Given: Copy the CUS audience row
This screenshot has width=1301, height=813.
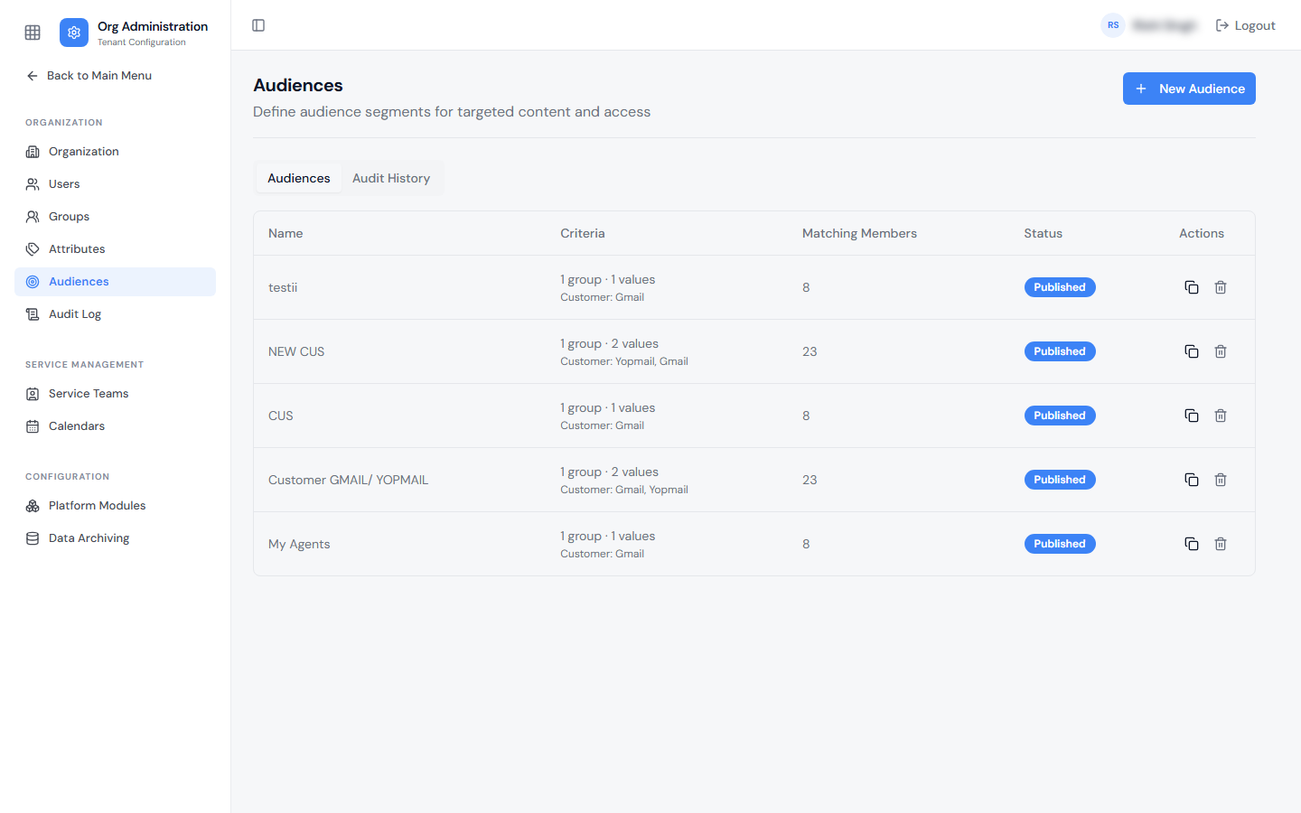Looking at the screenshot, I should pos(1192,416).
